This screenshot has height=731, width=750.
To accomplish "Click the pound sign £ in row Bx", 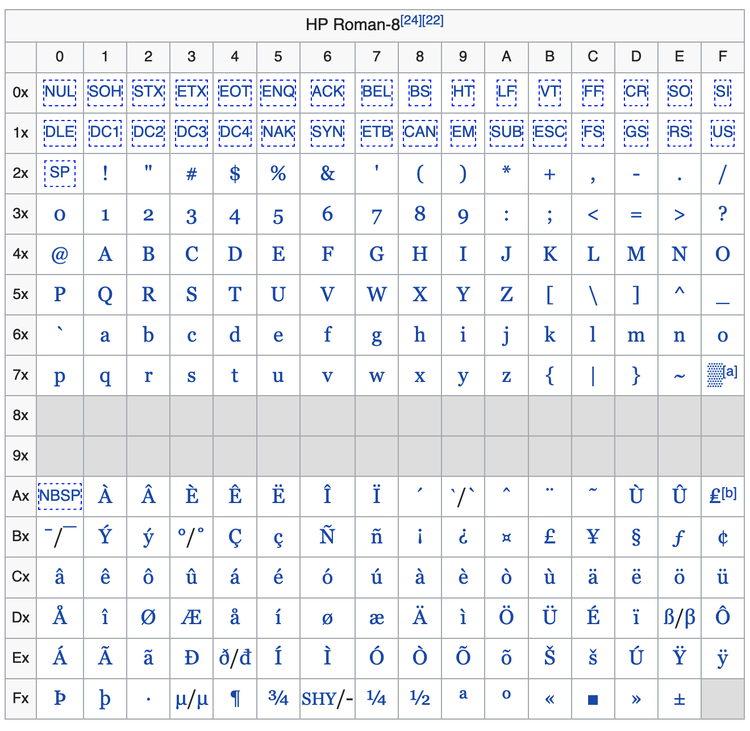I will point(549,537).
